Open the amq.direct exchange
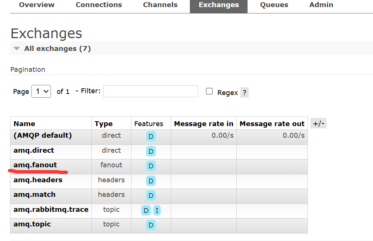 point(34,150)
